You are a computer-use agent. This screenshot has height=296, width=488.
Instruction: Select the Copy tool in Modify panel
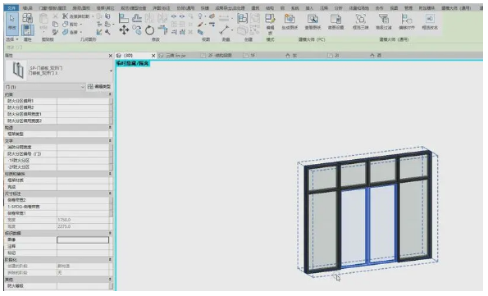coord(137,30)
